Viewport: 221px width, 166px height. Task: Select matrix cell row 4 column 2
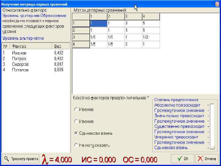(116, 45)
